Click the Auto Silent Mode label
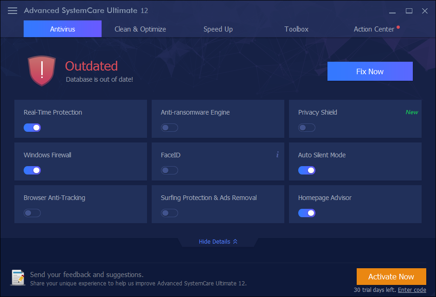 [x=322, y=155]
